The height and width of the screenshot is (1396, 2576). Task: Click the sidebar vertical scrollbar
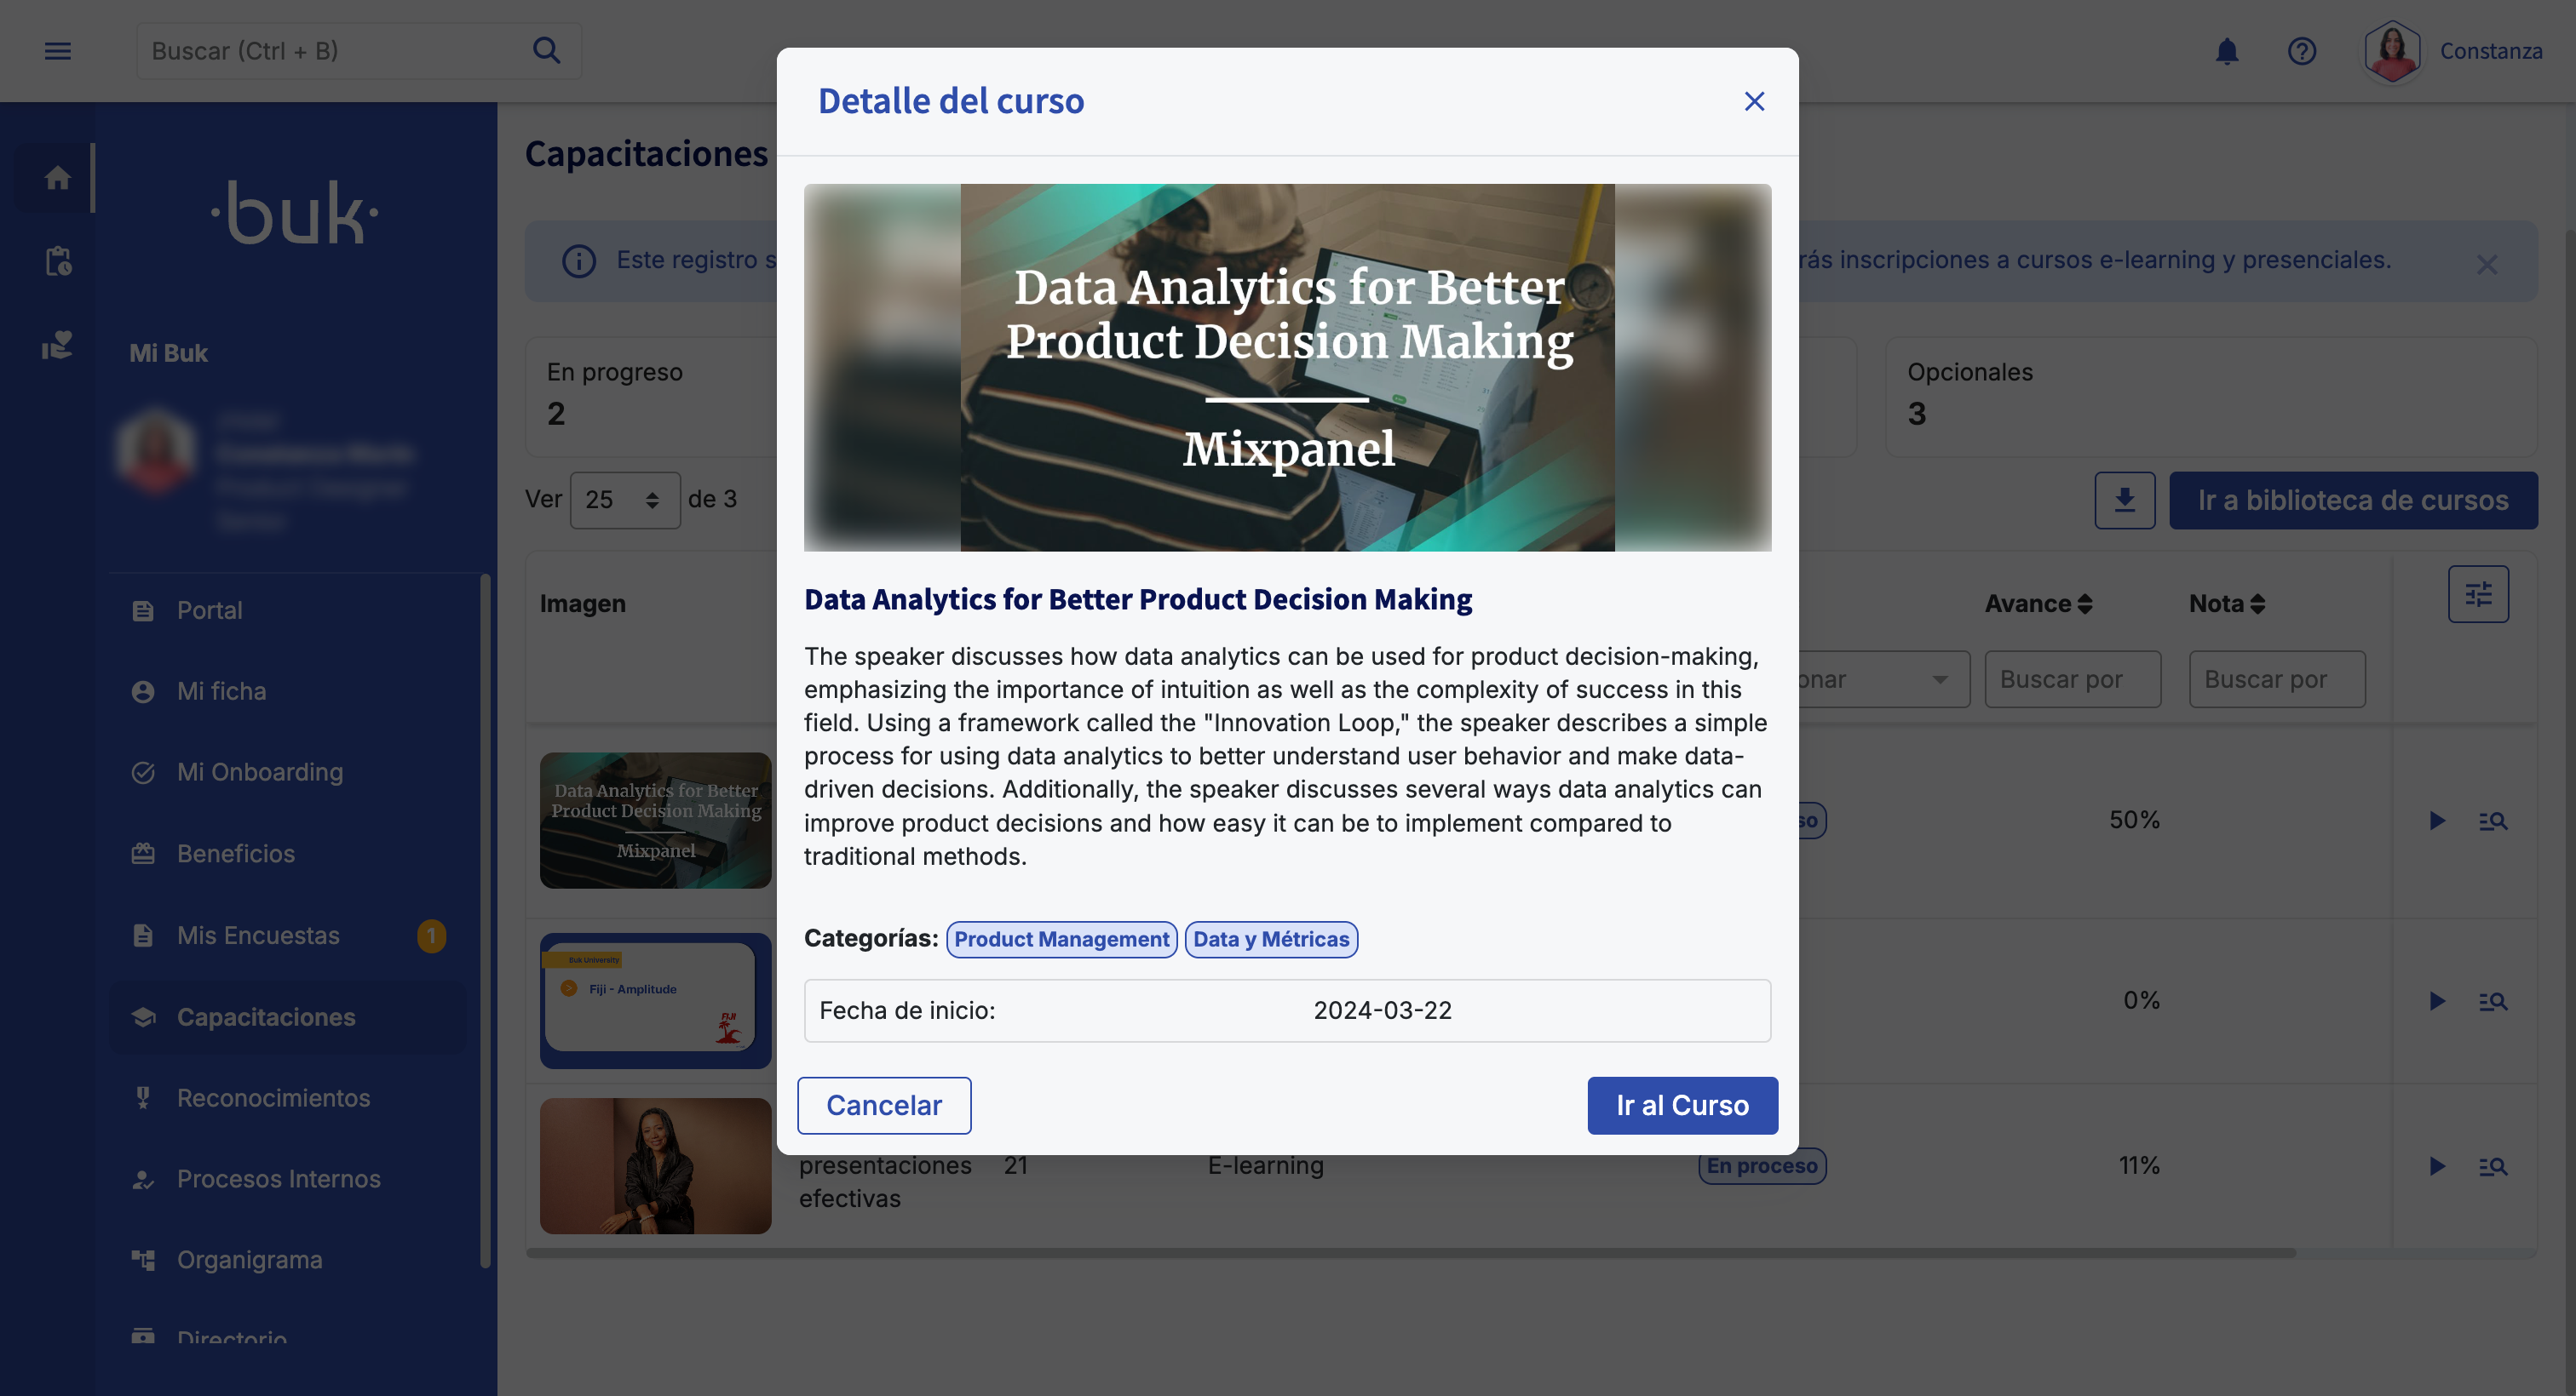click(485, 919)
